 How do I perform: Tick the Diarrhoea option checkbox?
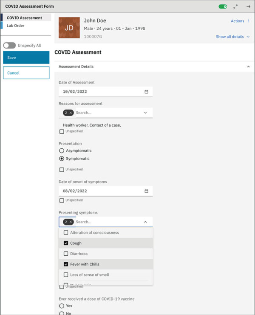(66, 254)
